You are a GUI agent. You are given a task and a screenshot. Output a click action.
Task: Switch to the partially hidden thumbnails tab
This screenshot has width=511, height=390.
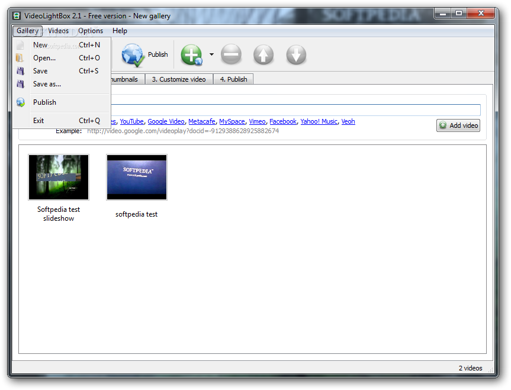pyautogui.click(x=127, y=79)
